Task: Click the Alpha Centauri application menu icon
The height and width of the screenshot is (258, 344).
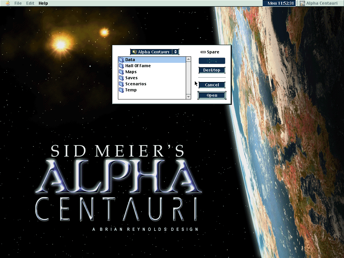Action: [x=302, y=3]
